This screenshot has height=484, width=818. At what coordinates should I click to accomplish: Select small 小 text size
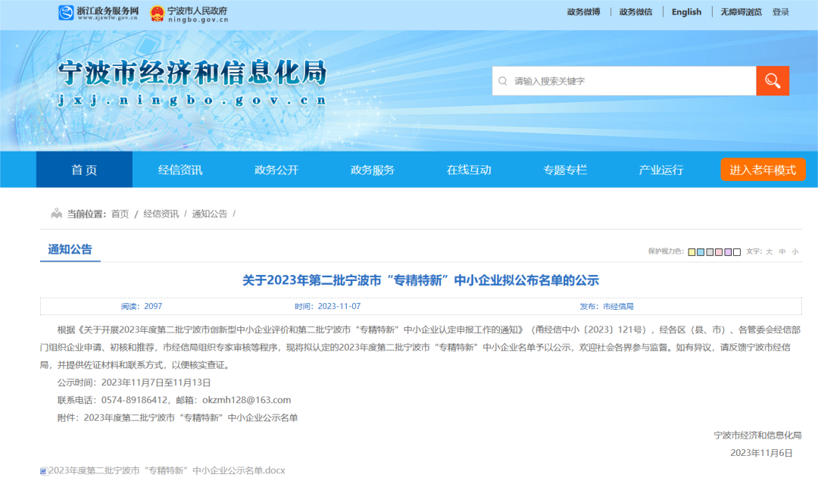click(795, 251)
